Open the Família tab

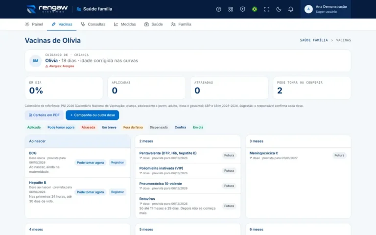[x=181, y=24]
